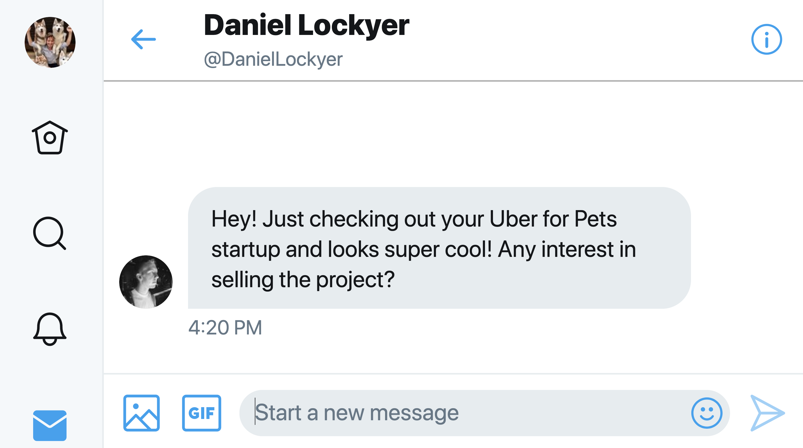Image resolution: width=803 pixels, height=448 pixels.
Task: Click the "startup and looks super cool" line
Action: 351,249
